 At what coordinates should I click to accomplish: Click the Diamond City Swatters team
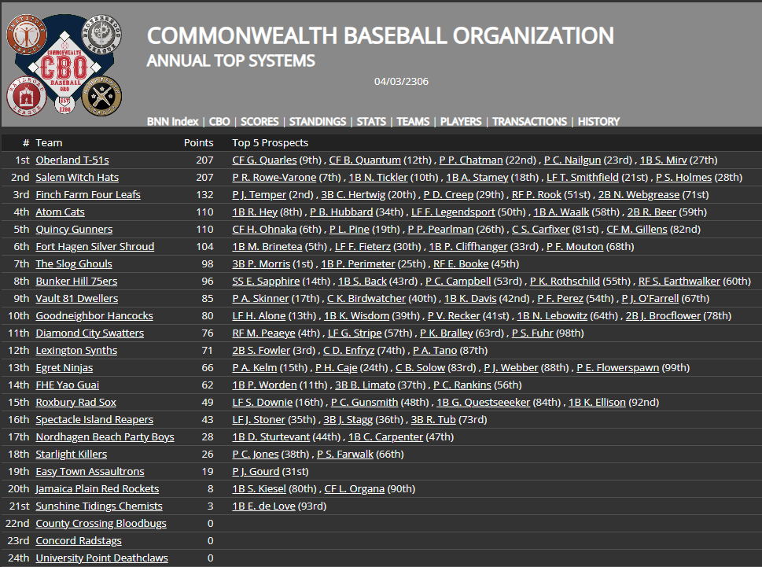point(90,333)
